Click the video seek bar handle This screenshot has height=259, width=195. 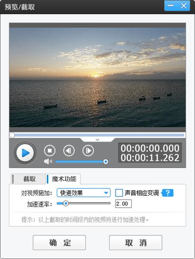[x=12, y=135]
